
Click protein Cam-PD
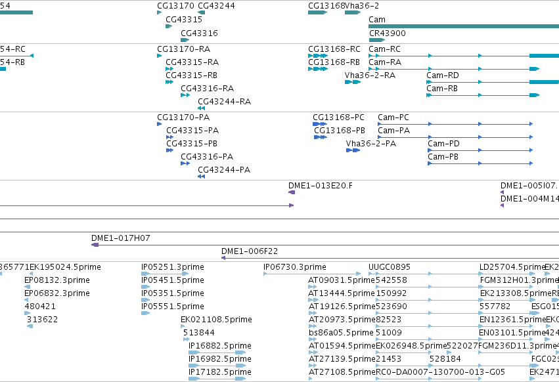click(444, 144)
